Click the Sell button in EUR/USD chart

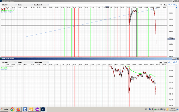click(x=161, y=5)
